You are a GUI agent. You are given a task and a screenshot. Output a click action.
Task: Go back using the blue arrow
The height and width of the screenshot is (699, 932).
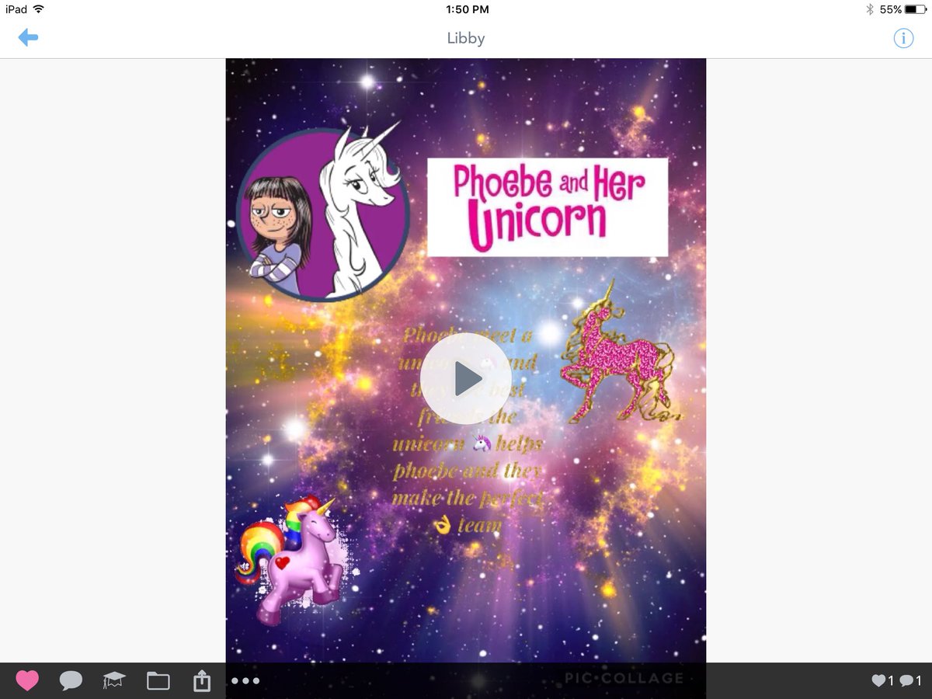(x=28, y=37)
